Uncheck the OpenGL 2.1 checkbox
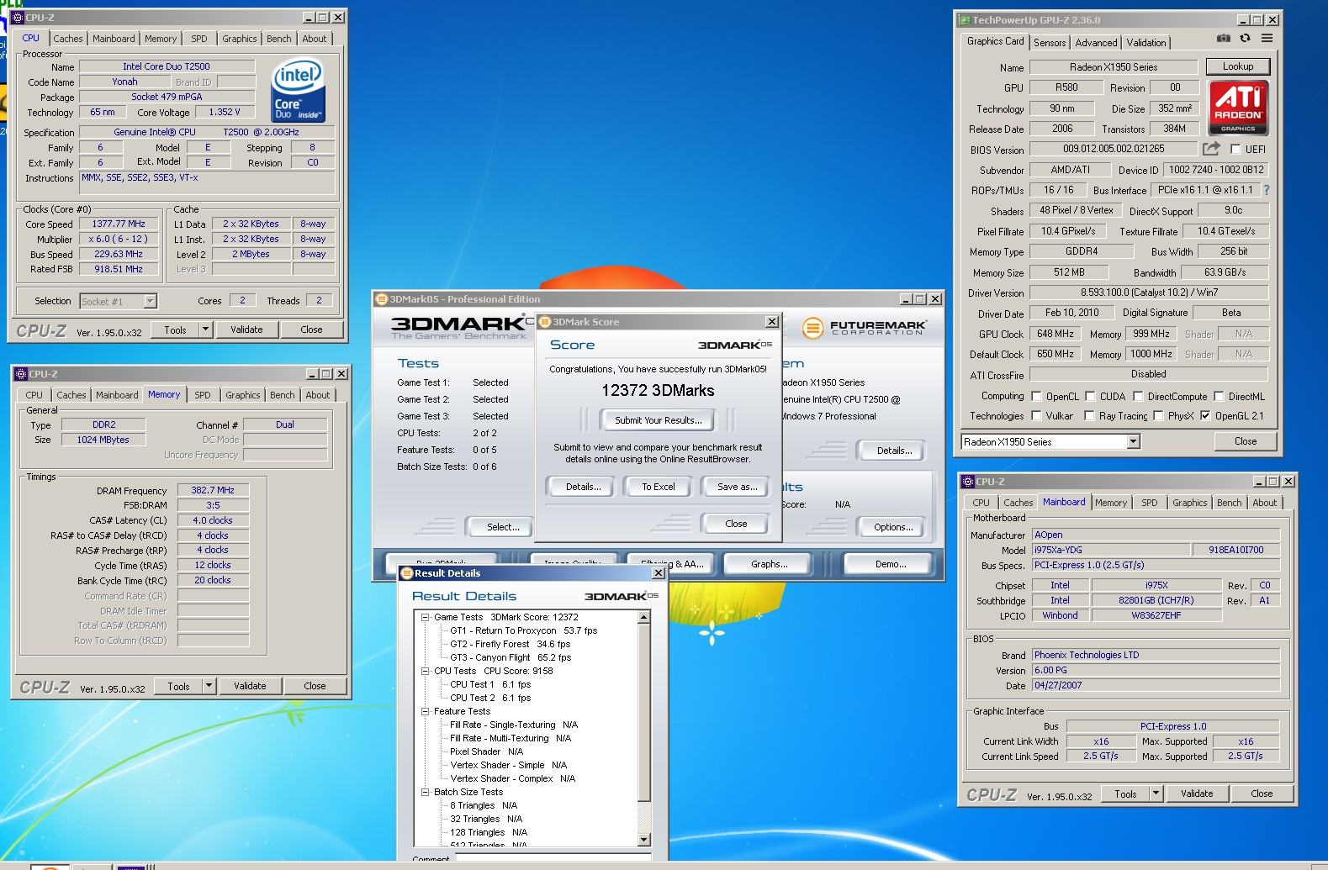This screenshot has height=870, width=1328. pos(1205,416)
